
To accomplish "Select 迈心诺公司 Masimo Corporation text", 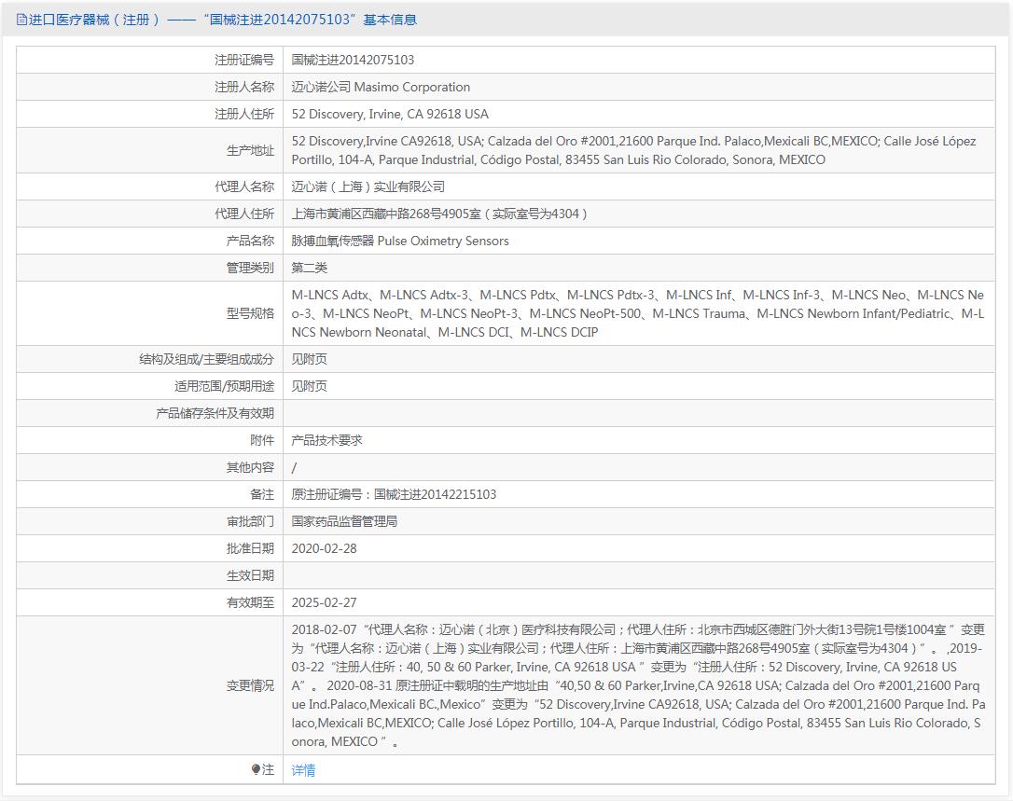I will click(x=381, y=88).
